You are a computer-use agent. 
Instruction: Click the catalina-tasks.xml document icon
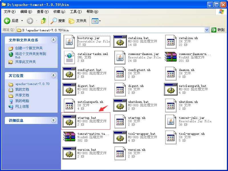[69, 58]
